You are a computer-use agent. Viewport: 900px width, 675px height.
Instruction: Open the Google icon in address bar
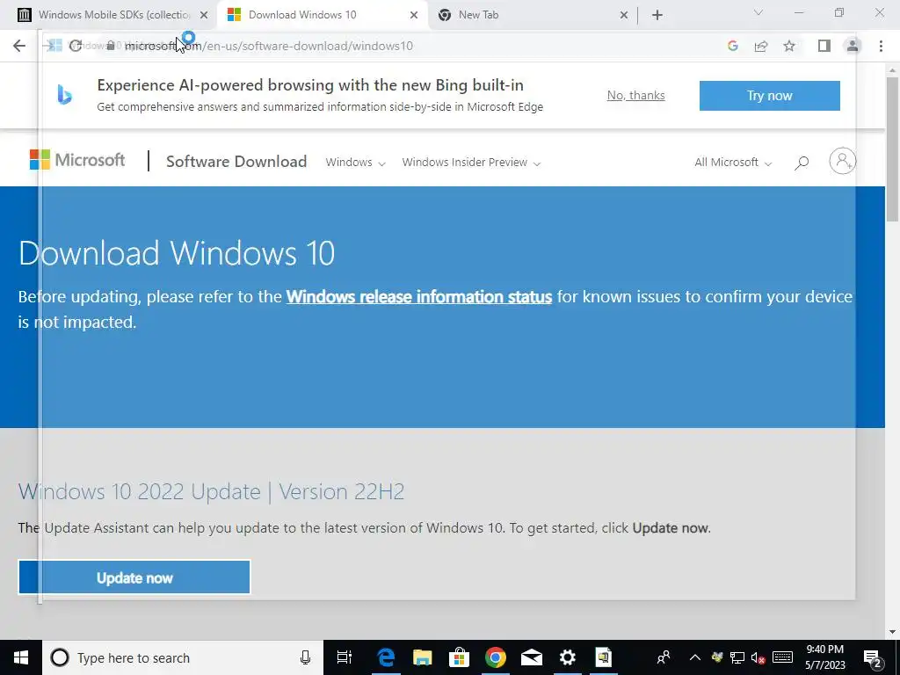tap(732, 46)
